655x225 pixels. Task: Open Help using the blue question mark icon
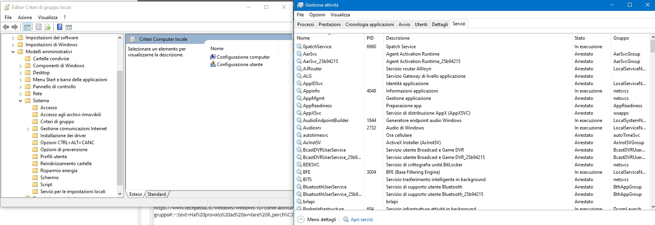59,27
